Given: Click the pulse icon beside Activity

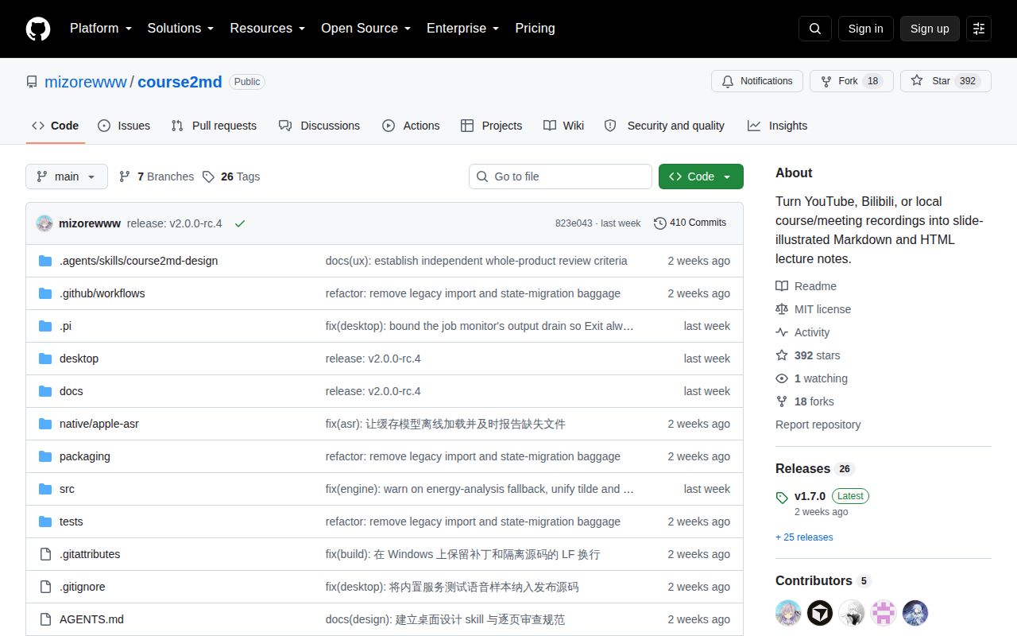Looking at the screenshot, I should pos(782,332).
